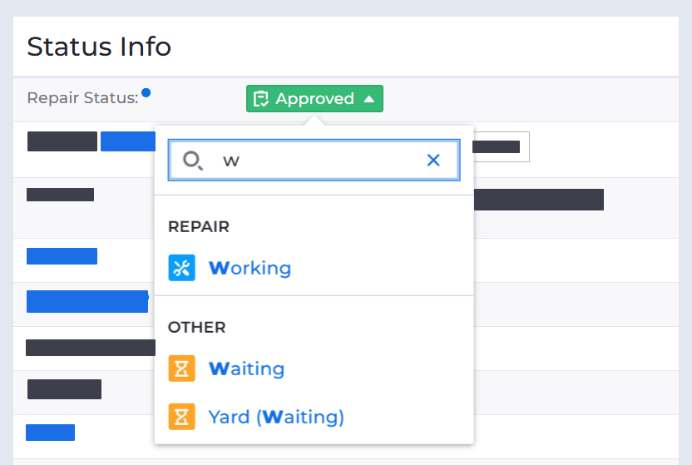Click the Status Info heading
Screen dimensions: 692x465
(x=99, y=47)
